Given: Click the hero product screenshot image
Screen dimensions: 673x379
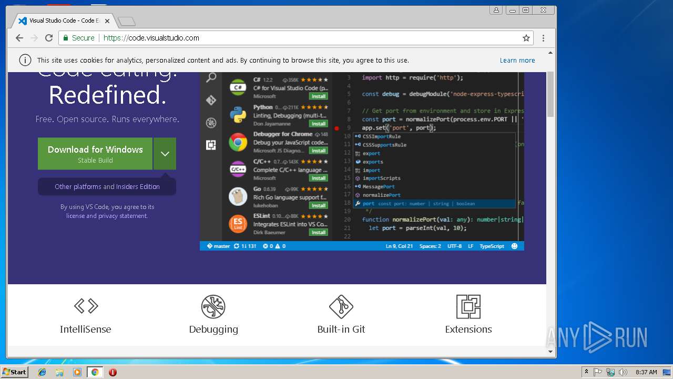Looking at the screenshot, I should pos(362,161).
